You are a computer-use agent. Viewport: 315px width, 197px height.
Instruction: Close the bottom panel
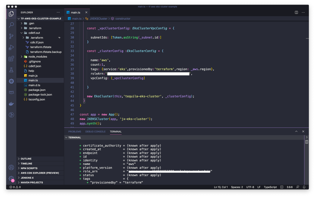click(303, 132)
